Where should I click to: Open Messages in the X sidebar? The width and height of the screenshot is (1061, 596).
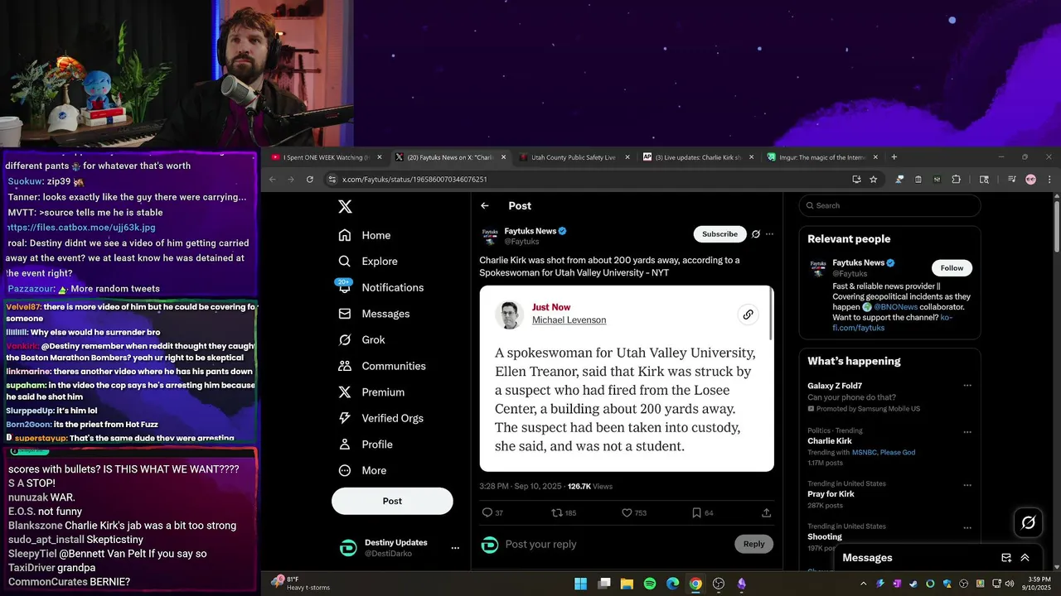pyautogui.click(x=374, y=314)
